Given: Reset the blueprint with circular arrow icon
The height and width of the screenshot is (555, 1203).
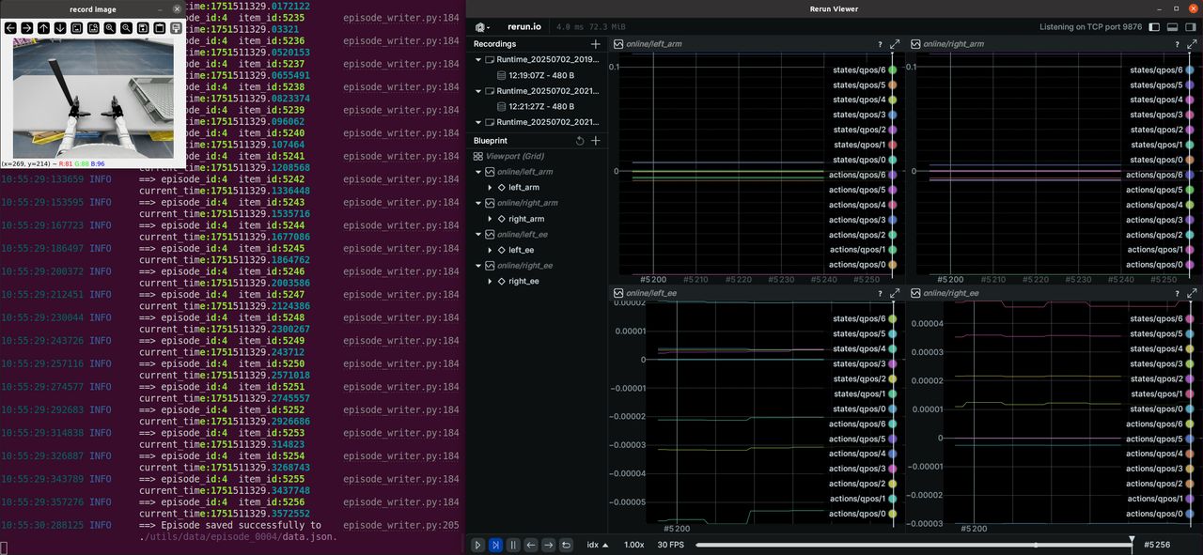Looking at the screenshot, I should click(580, 141).
